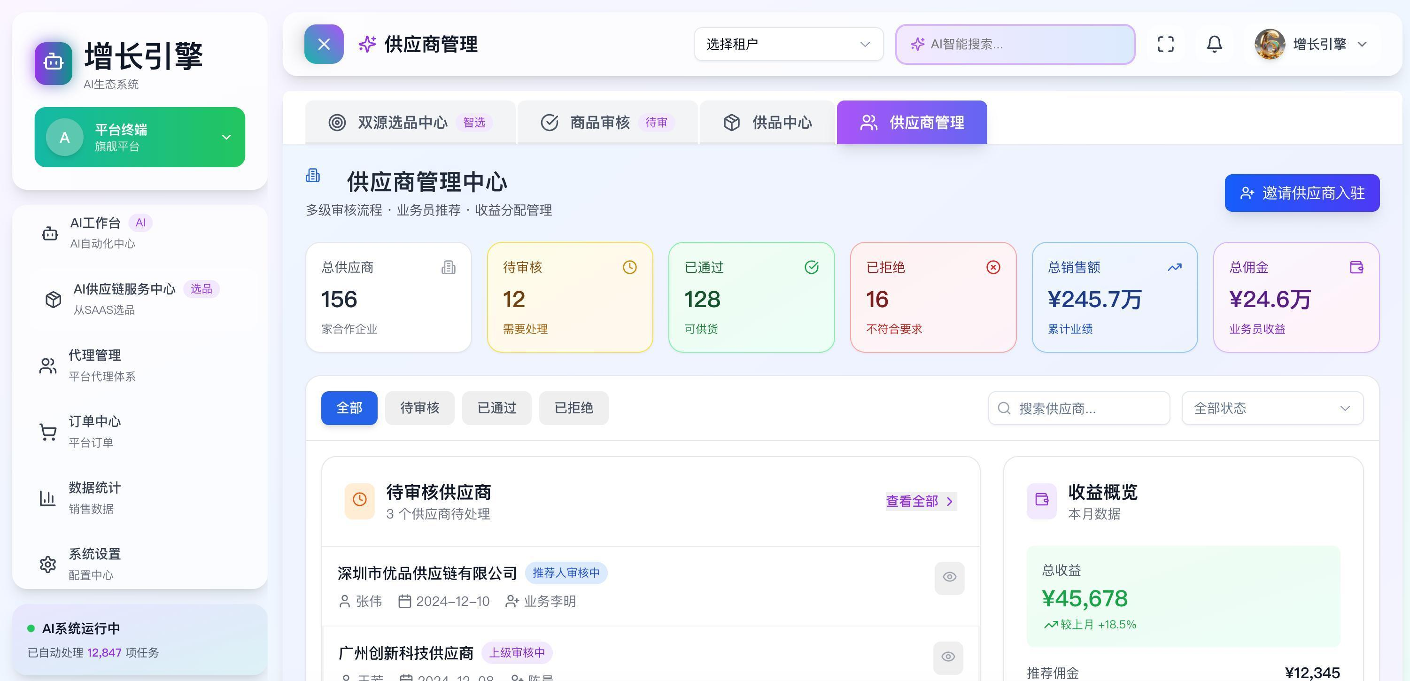Screen dimensions: 1410x681
Task: Click the robot logo icon beside 增长引擎
Action: coord(53,63)
